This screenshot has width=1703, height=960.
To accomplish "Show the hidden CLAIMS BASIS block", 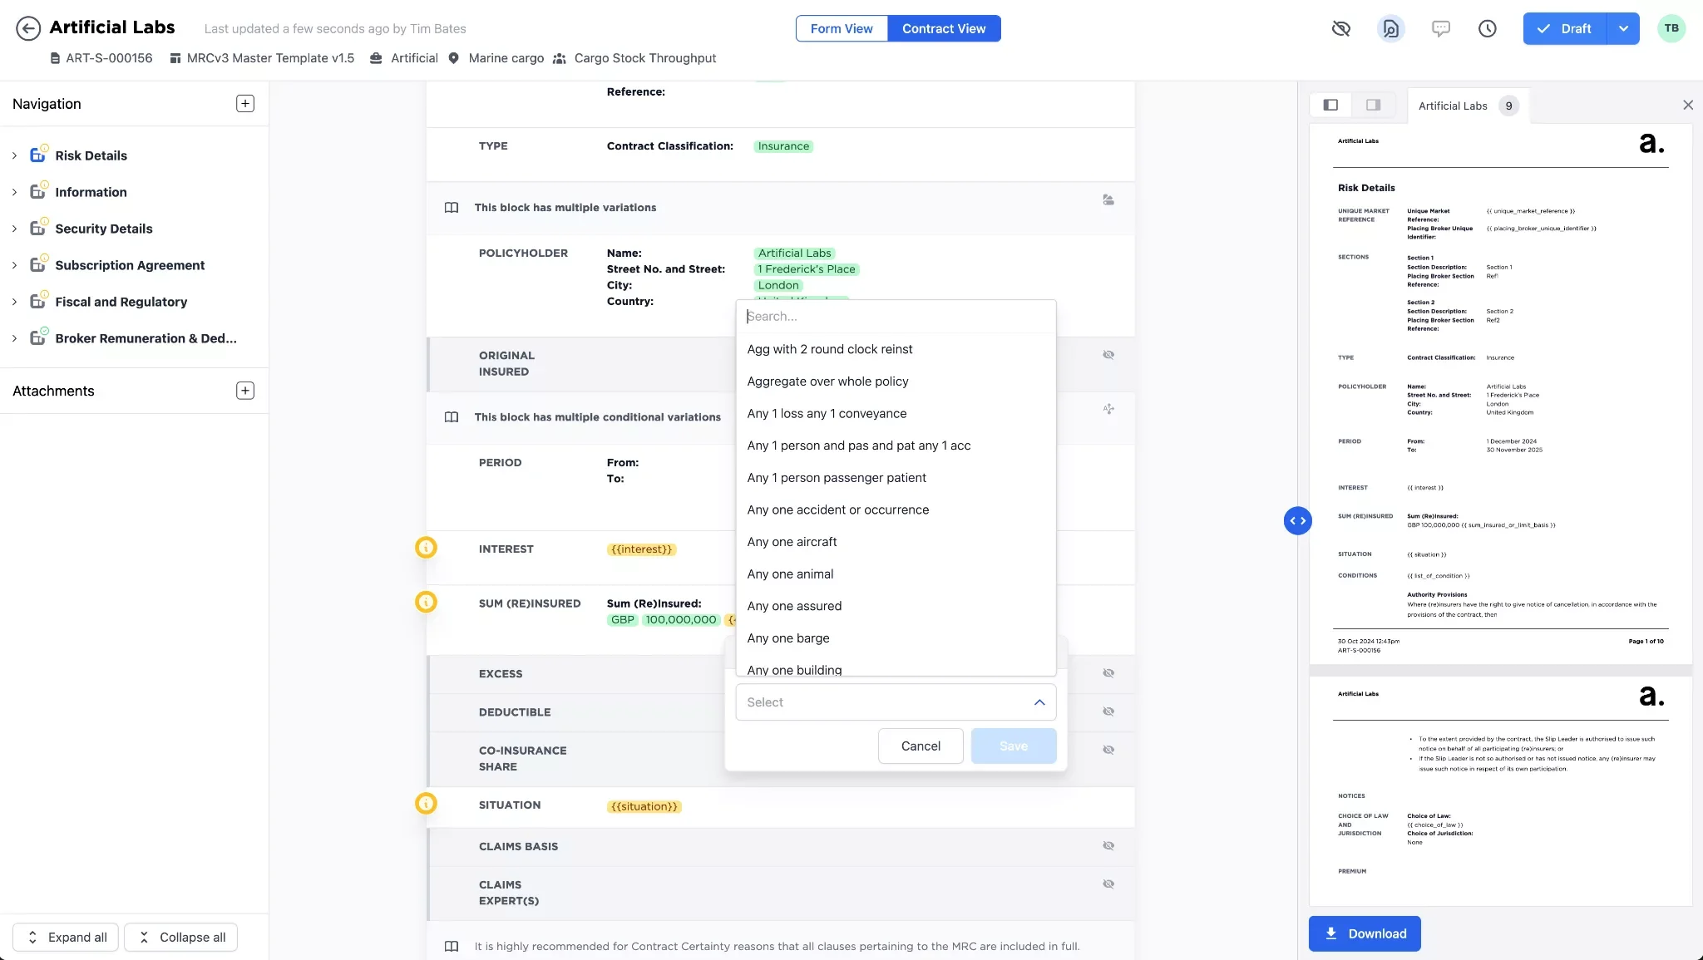I will pyautogui.click(x=1108, y=846).
